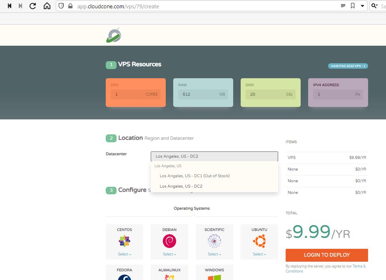Click the CloudCone logo

click(114, 35)
